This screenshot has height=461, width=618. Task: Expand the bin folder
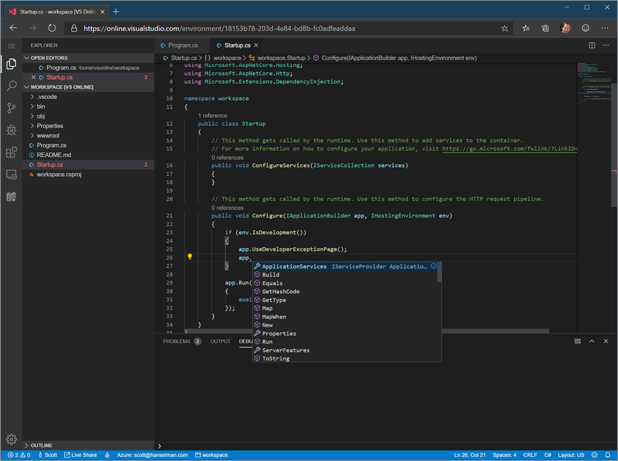88,106
